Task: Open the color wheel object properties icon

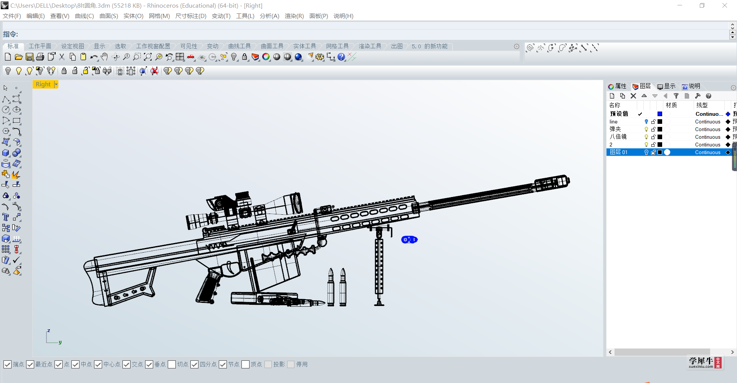Action: 266,57
